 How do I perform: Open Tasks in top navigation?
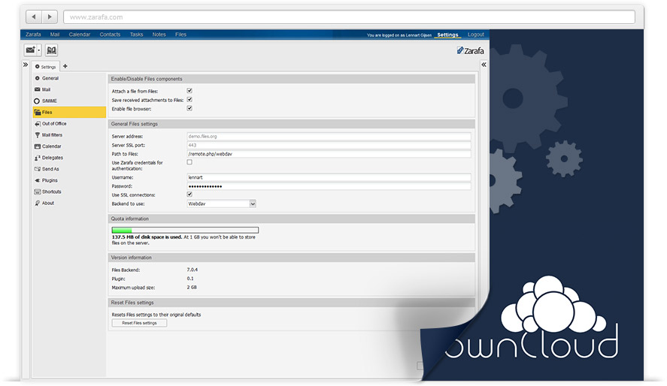pyautogui.click(x=137, y=35)
